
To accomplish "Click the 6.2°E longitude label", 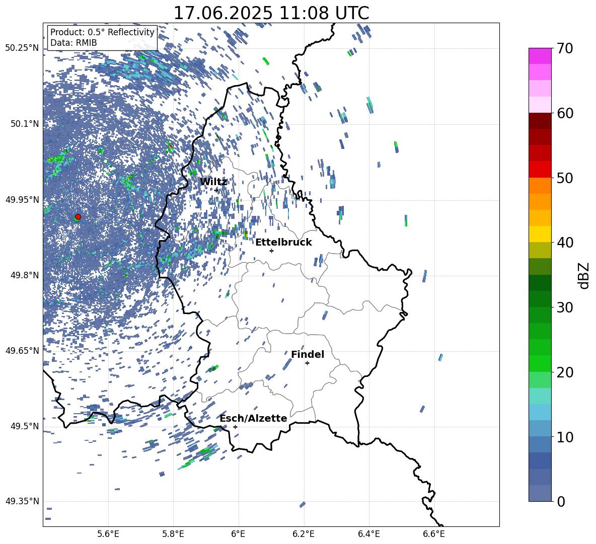I will 304,534.
